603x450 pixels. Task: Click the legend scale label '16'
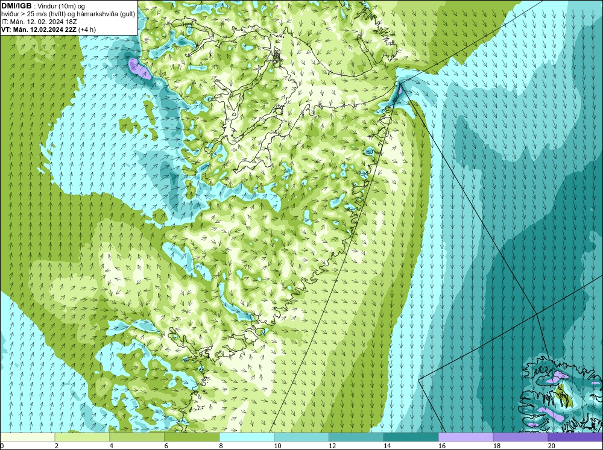pos(442,446)
